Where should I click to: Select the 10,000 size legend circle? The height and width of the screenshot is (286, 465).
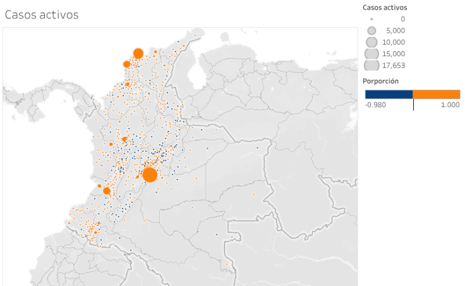pos(371,42)
